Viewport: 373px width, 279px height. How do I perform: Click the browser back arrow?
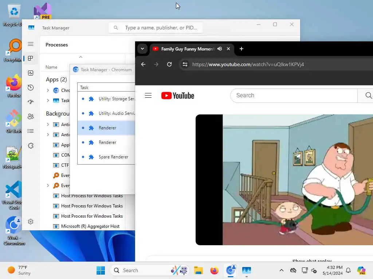[x=143, y=64]
